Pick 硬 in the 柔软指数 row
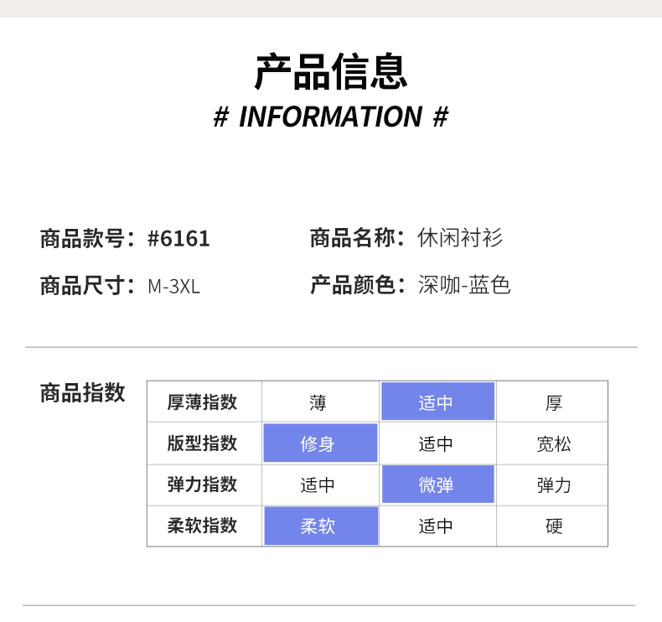Image resolution: width=662 pixels, height=622 pixels. [553, 526]
